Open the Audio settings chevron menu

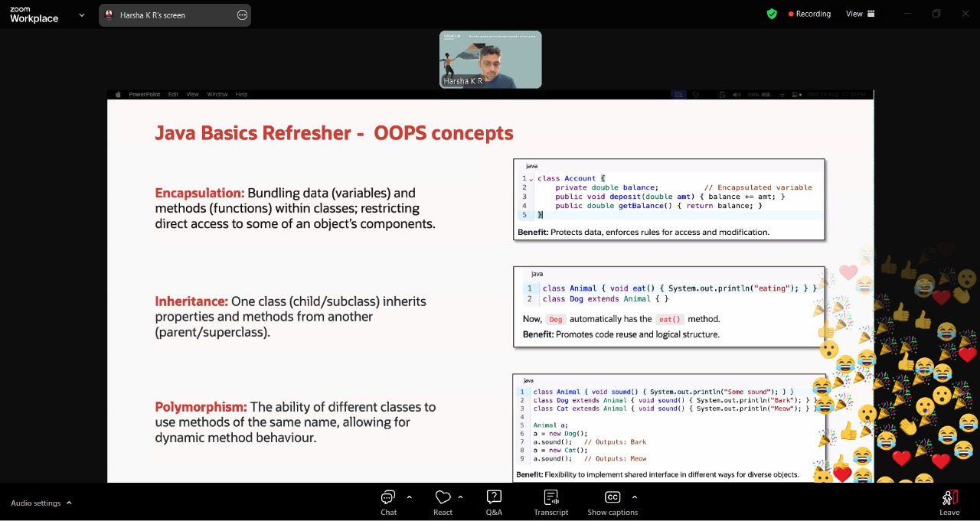tap(67, 503)
